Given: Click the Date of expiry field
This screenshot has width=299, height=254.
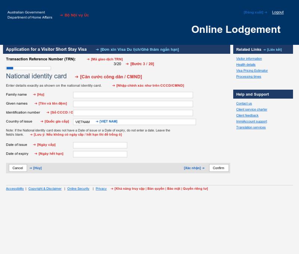Looking at the screenshot, I should tap(100, 154).
